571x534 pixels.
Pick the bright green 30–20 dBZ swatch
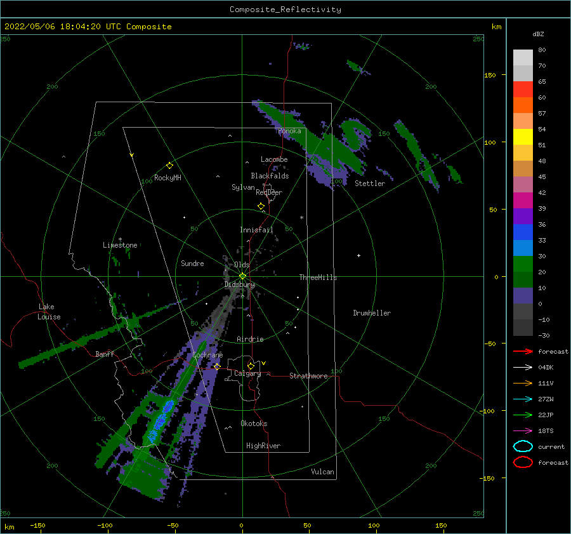tap(523, 264)
